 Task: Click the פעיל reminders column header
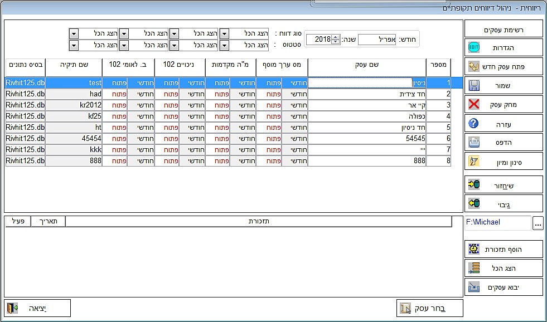[18, 221]
